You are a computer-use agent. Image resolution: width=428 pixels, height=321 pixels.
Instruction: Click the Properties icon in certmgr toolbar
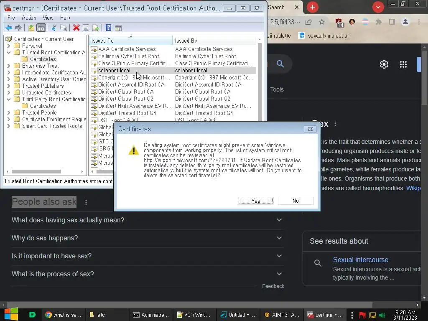coord(86,28)
